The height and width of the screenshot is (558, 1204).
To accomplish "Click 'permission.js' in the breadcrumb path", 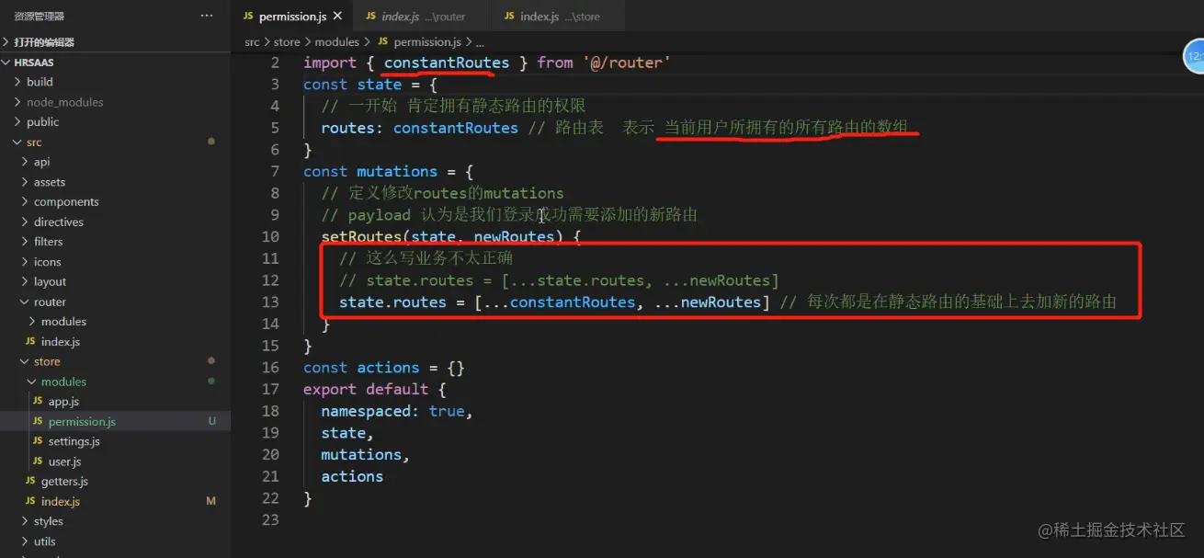I will tap(427, 42).
